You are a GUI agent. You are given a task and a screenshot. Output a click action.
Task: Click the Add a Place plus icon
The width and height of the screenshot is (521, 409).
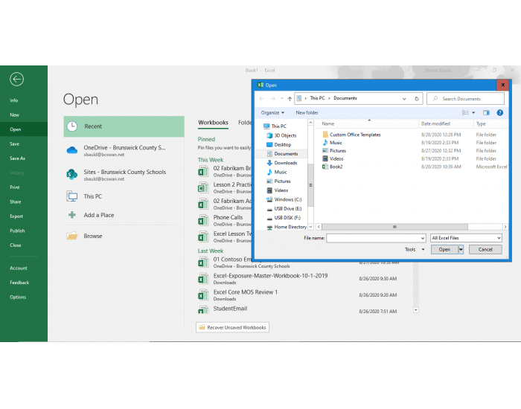pos(72,215)
